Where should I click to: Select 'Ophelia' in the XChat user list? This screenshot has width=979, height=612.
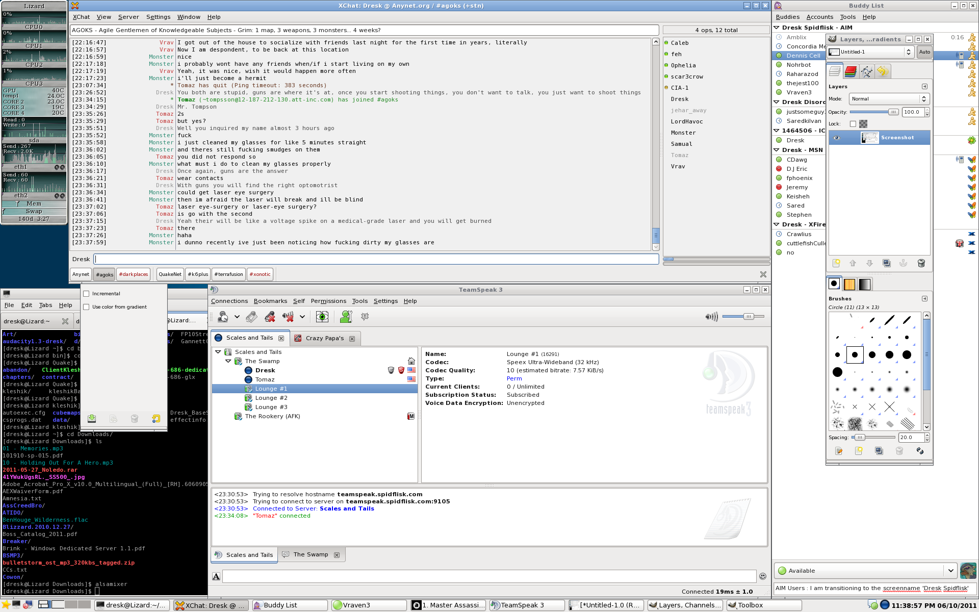(683, 65)
